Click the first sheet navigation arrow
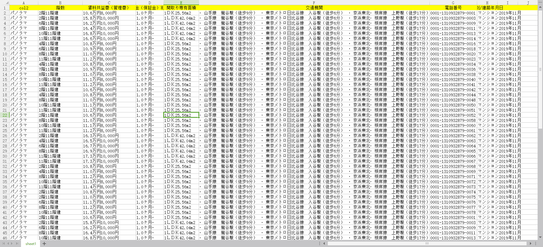Viewport: 543px width, 247px height. coord(4,244)
